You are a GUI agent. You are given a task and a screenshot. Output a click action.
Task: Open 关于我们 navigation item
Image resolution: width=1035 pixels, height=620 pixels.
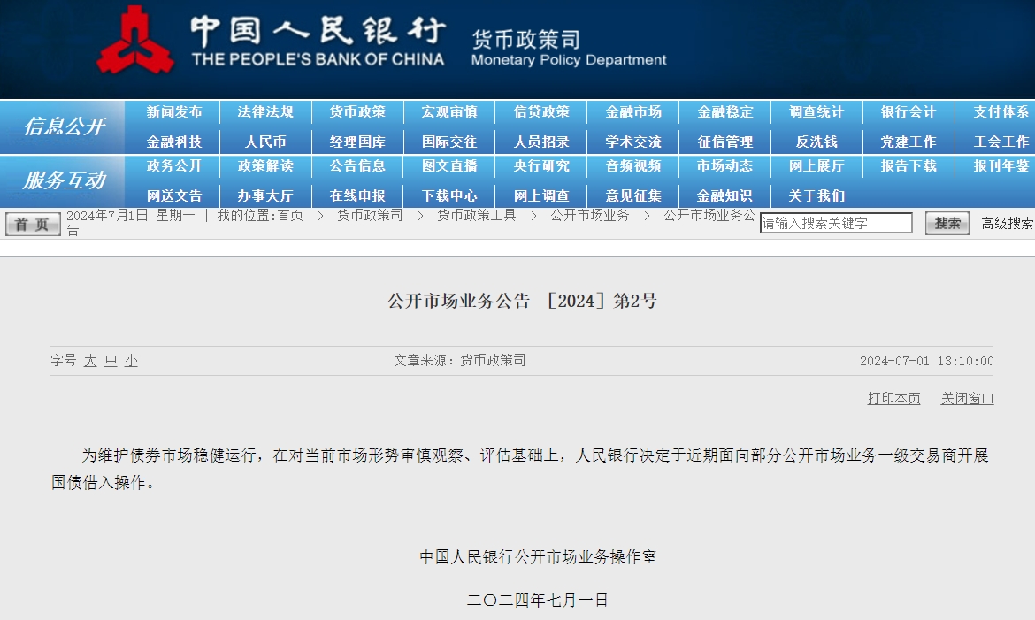[x=816, y=196]
